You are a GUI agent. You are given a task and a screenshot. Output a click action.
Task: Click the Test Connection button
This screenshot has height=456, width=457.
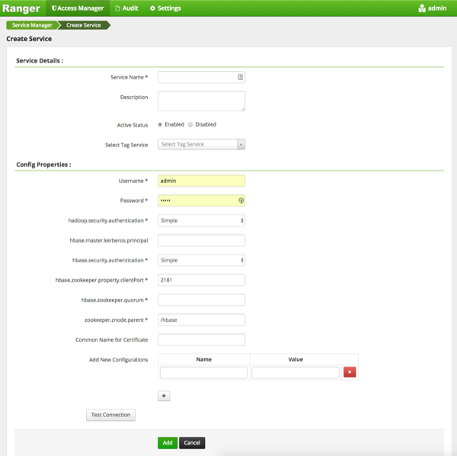point(110,415)
